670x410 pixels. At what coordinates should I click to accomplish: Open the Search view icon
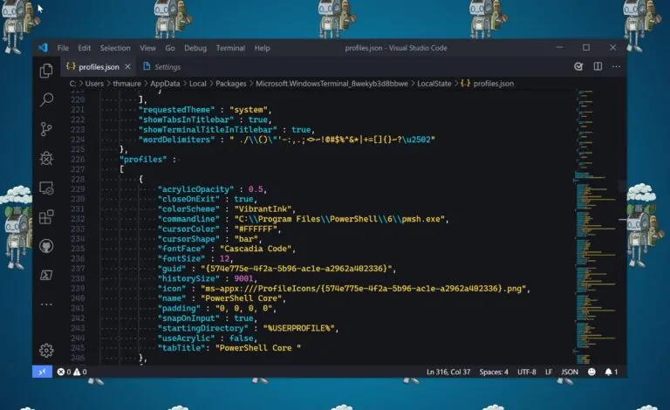[46, 99]
